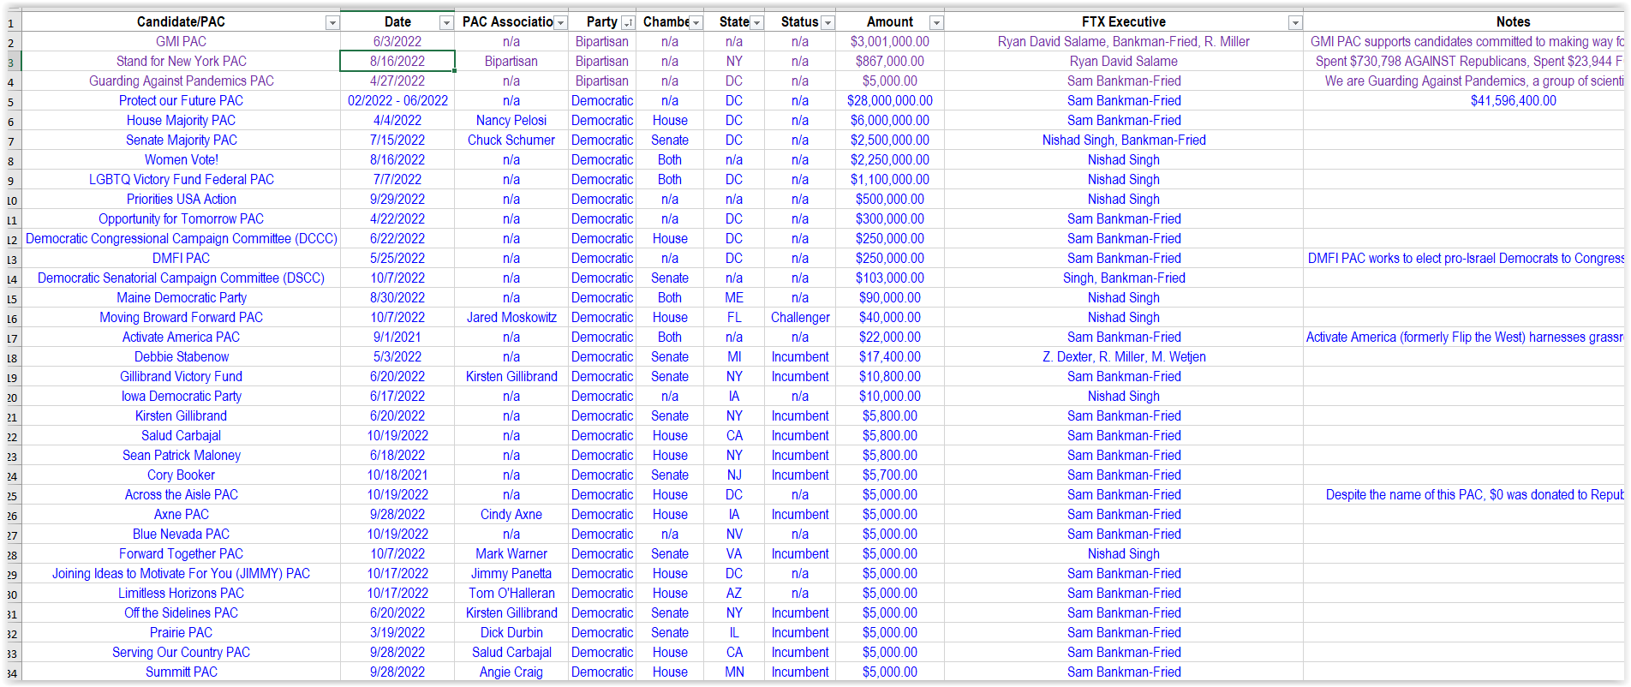This screenshot has height=687, width=1631.
Task: Click the Chuck Schumer cell
Action: (x=511, y=140)
